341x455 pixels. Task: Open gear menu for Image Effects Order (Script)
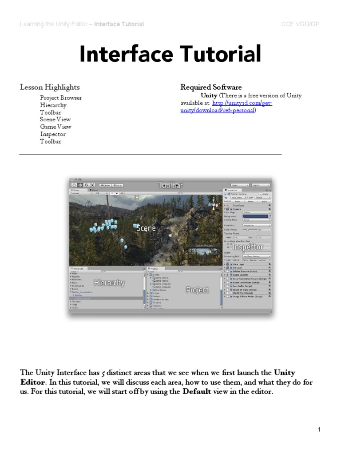(x=270, y=296)
